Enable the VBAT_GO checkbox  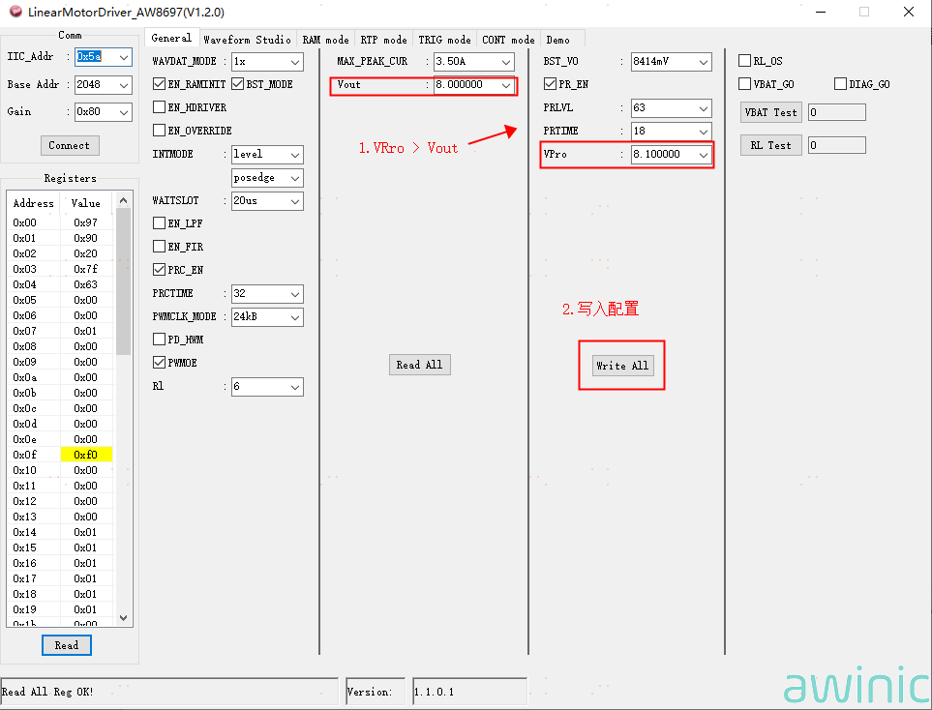(744, 84)
